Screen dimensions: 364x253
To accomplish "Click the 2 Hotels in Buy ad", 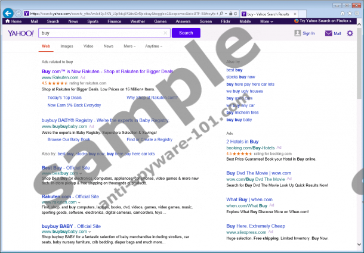I will [245, 140].
